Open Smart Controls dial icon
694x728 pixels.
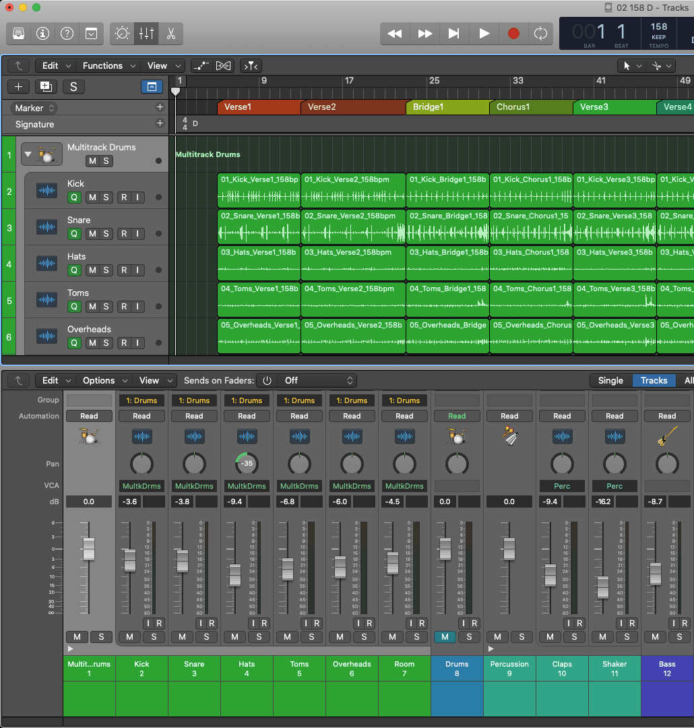(123, 33)
